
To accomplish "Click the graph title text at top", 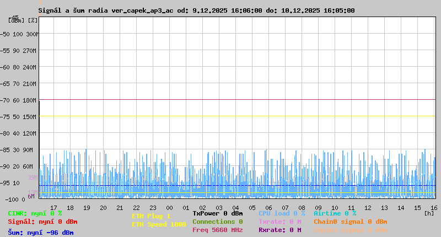I will (196, 10).
